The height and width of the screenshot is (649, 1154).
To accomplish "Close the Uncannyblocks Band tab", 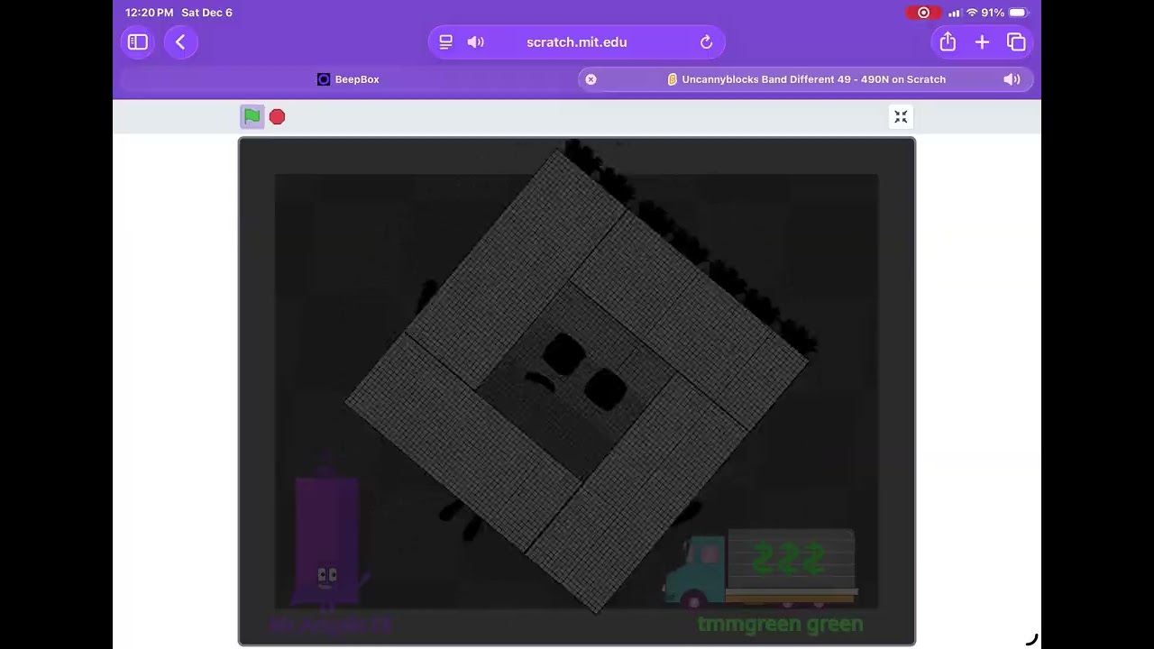I will point(591,79).
